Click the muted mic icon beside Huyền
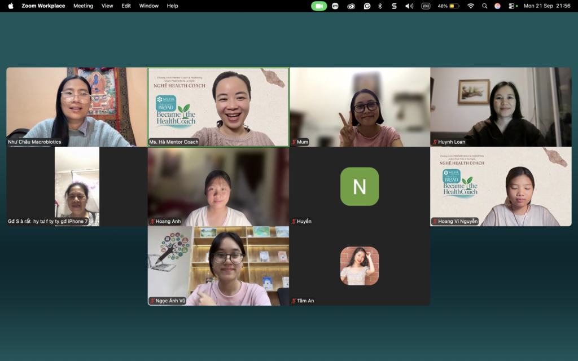This screenshot has height=361, width=578. [294, 221]
